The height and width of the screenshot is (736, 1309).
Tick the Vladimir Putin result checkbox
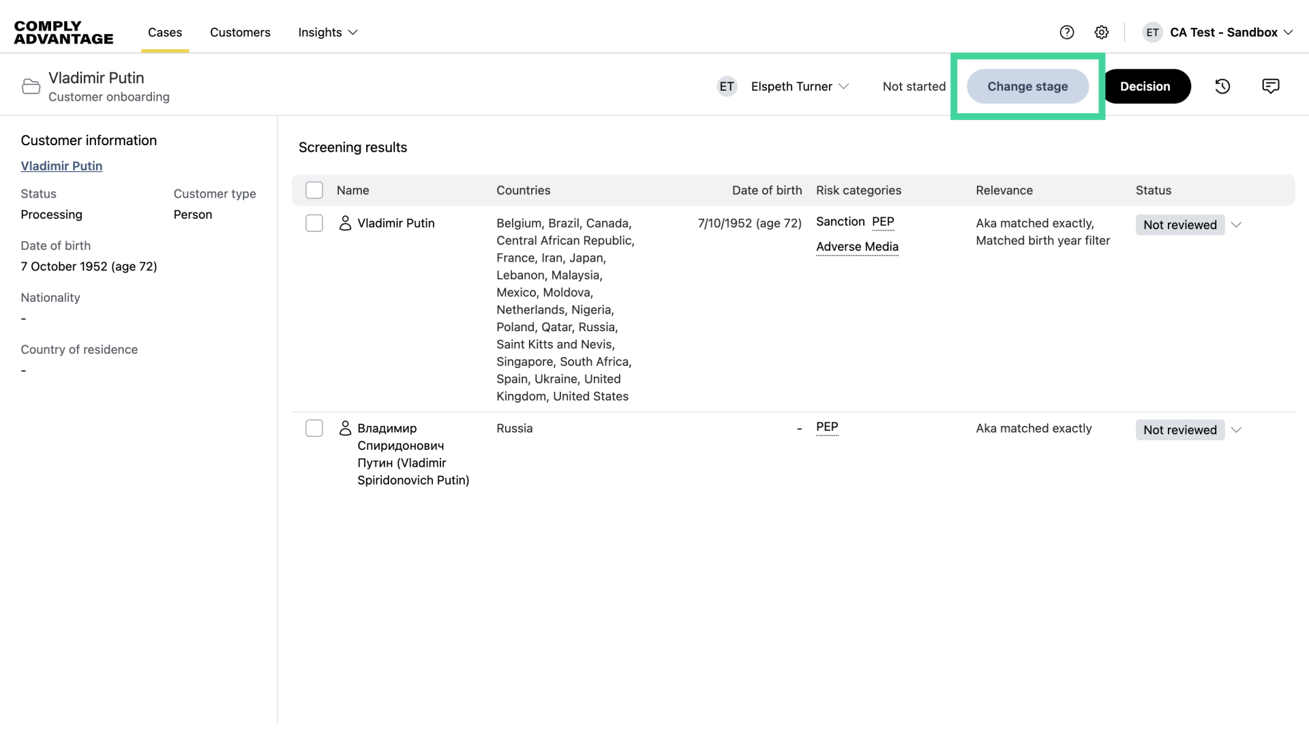tap(314, 224)
